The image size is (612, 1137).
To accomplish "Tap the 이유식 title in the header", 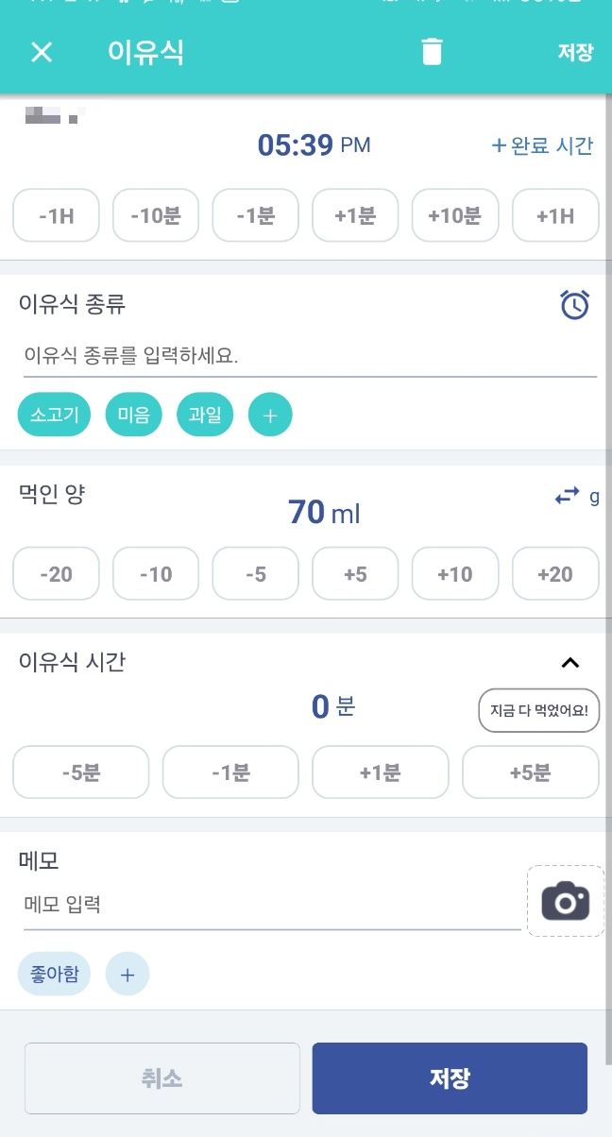I will [146, 52].
